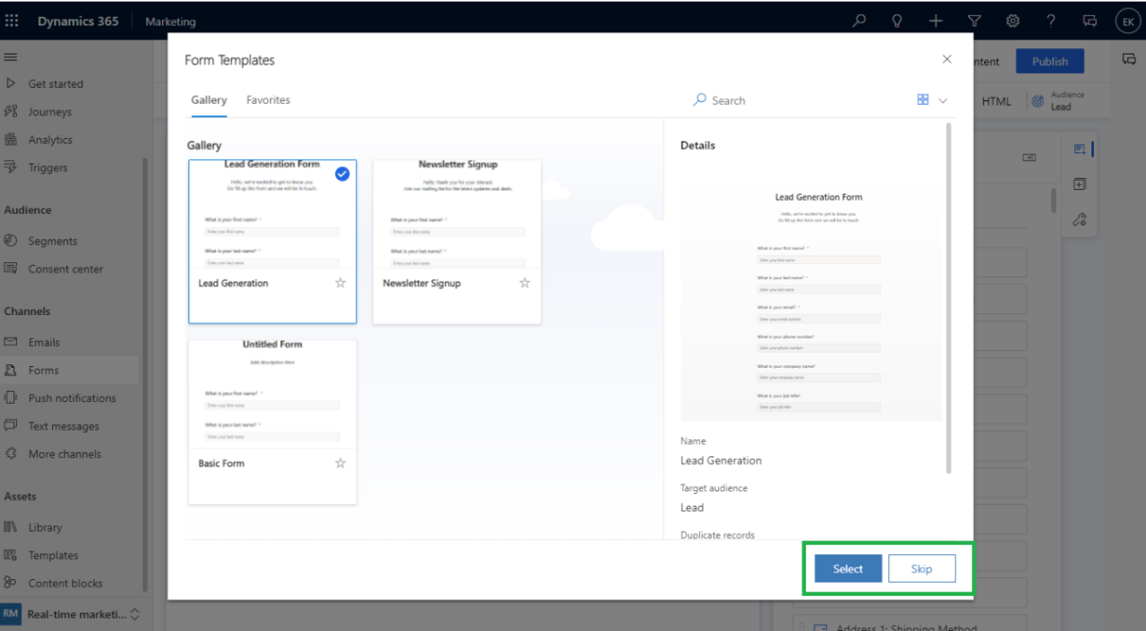
Task: Click the lightbulb suggestions icon in top bar
Action: pyautogui.click(x=896, y=21)
